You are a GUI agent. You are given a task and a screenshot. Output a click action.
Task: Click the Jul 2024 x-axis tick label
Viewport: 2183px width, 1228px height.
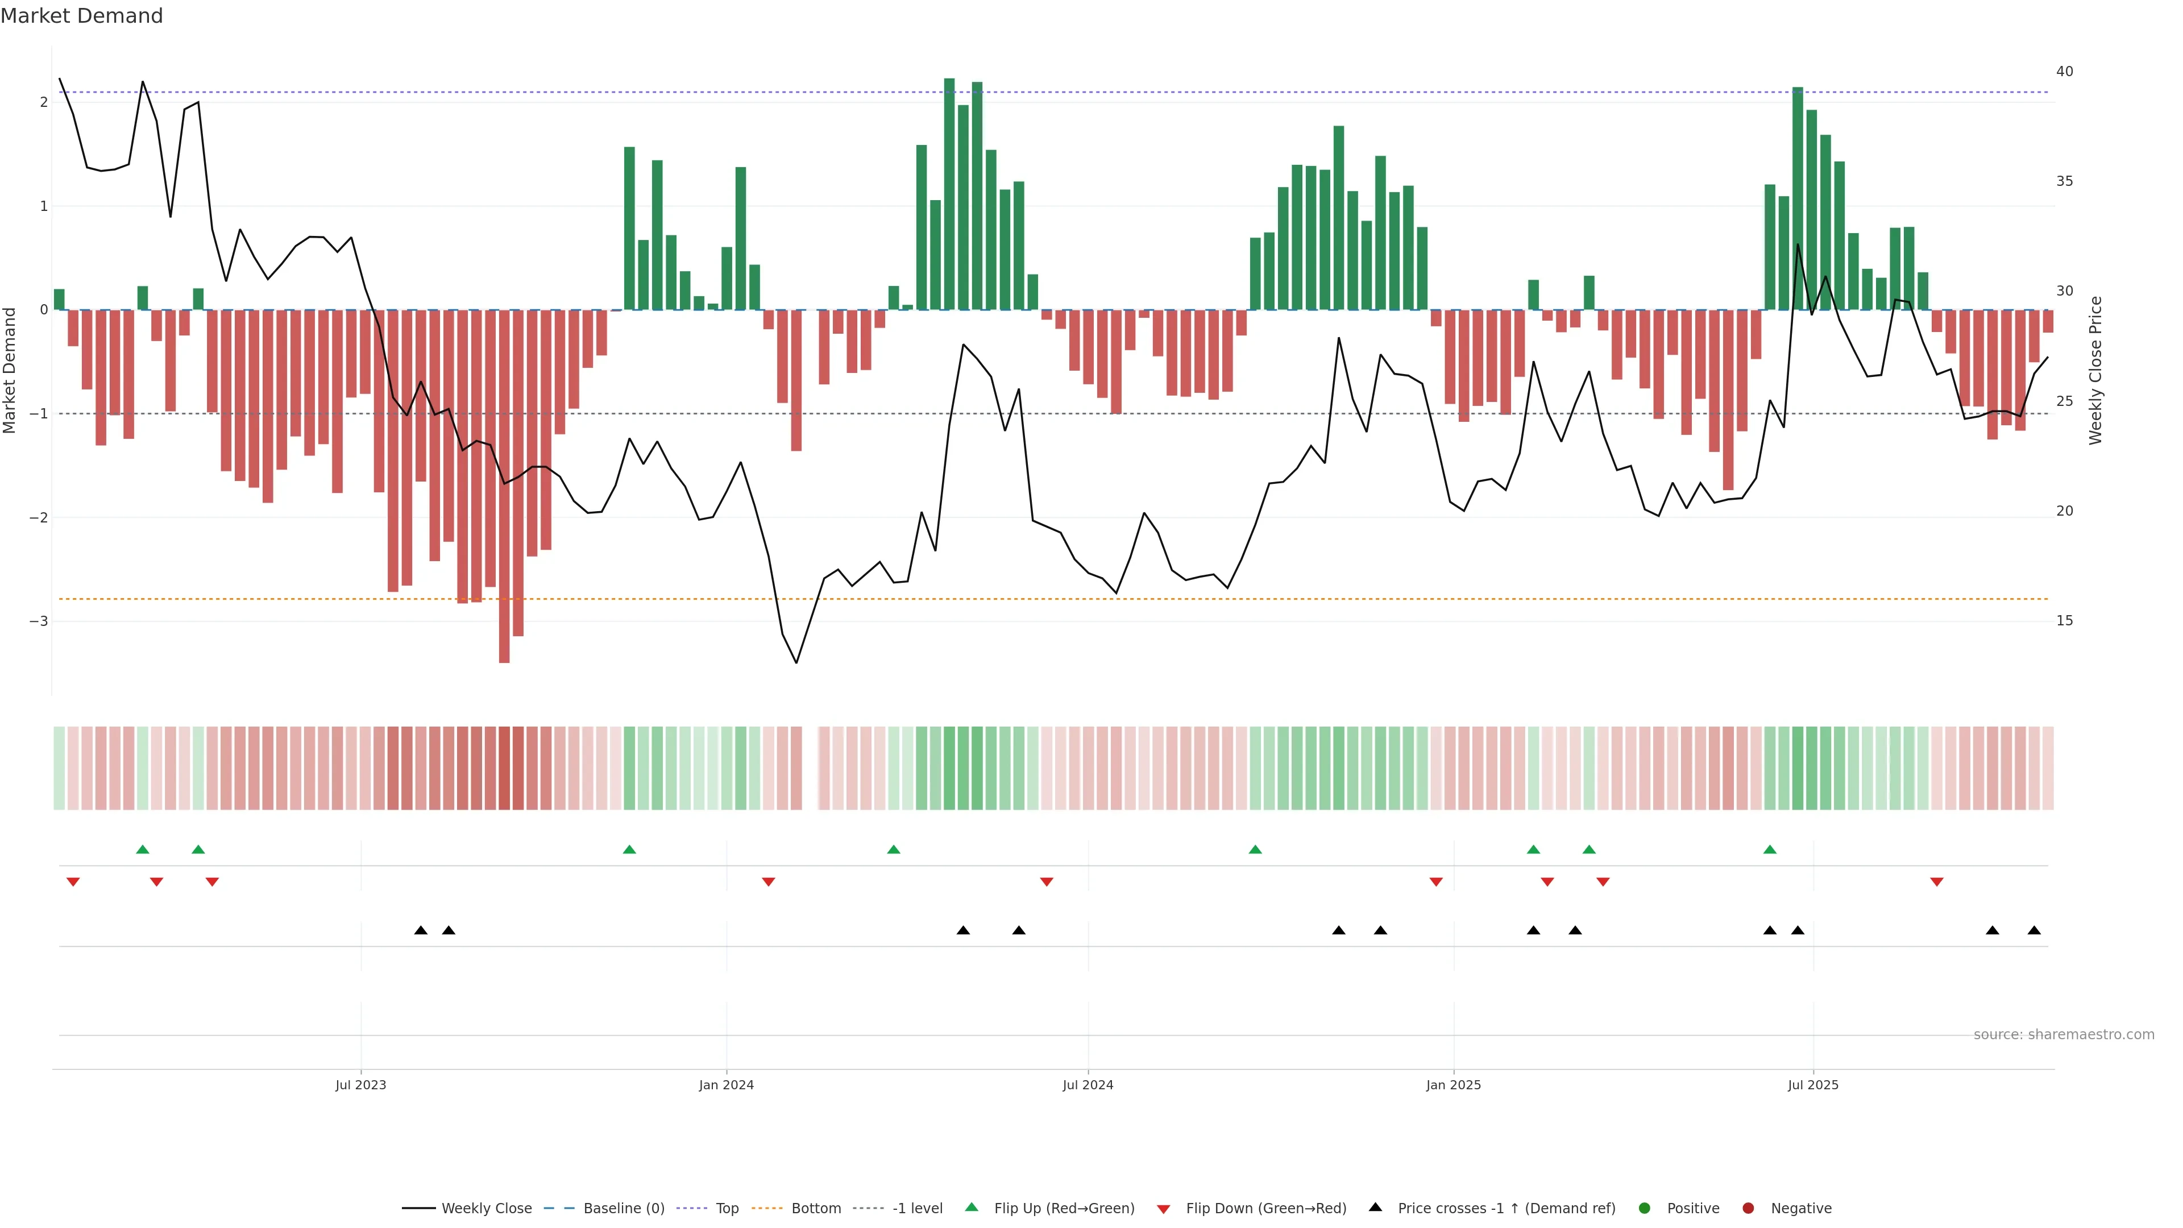[1088, 1086]
